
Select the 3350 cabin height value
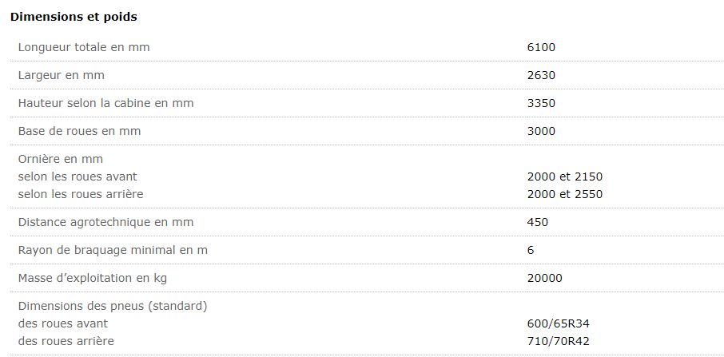pyautogui.click(x=541, y=103)
